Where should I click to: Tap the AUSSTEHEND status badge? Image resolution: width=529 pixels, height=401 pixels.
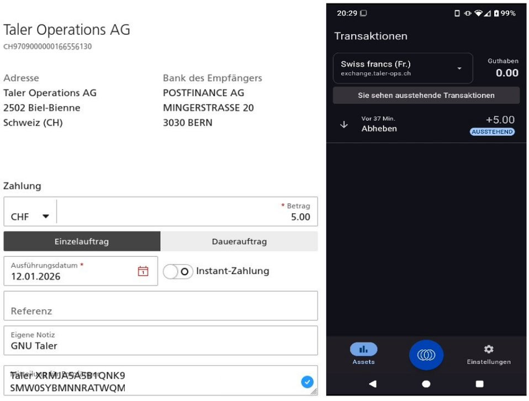click(x=492, y=132)
